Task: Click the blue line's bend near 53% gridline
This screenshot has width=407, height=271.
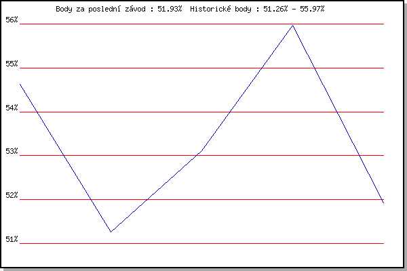Action: click(x=202, y=150)
